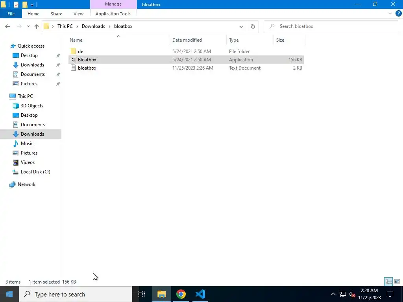Click the Text Document type cell
This screenshot has width=403, height=302.
(x=245, y=68)
